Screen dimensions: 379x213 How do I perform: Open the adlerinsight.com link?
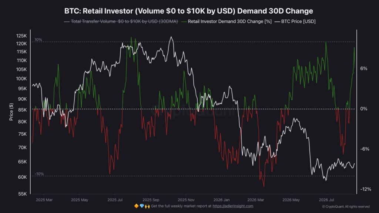coord(233,206)
